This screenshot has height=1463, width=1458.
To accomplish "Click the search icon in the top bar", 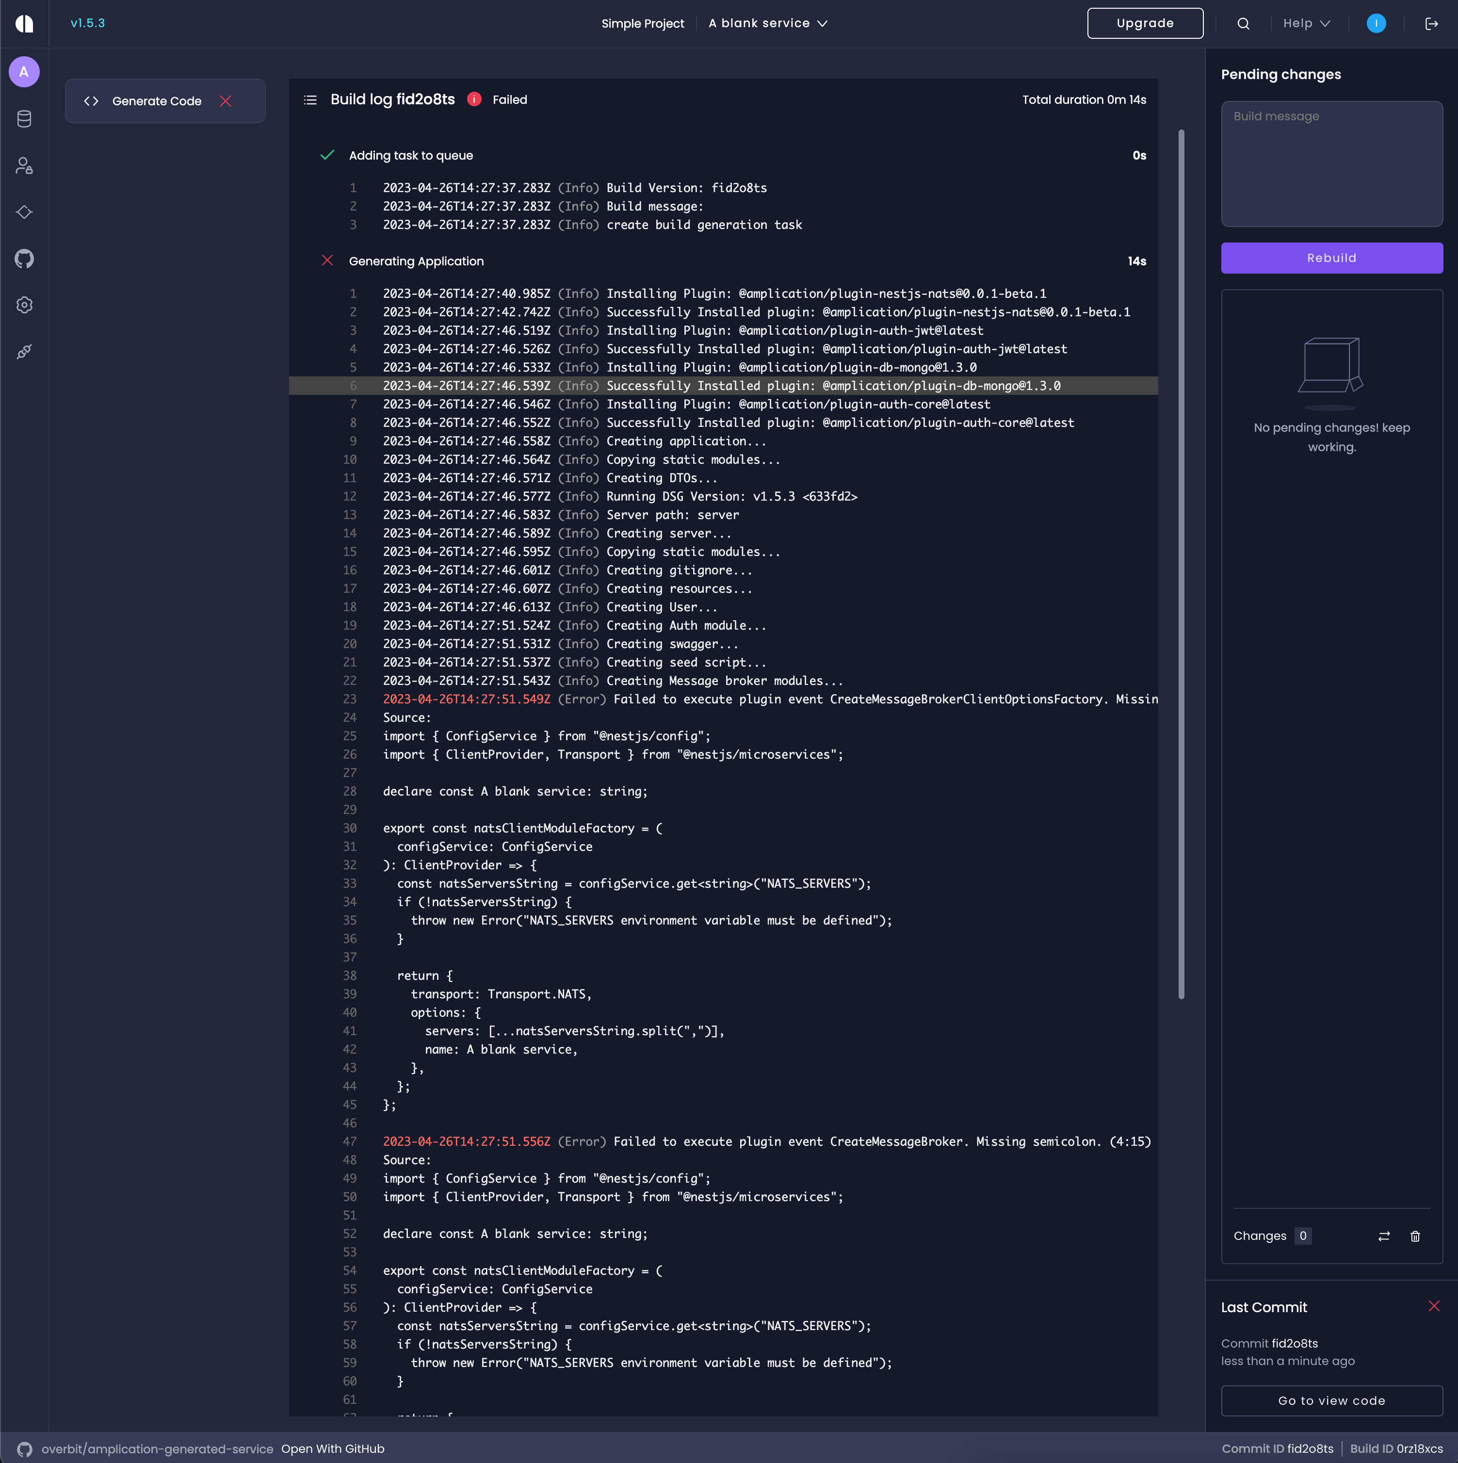I will 1244,23.
